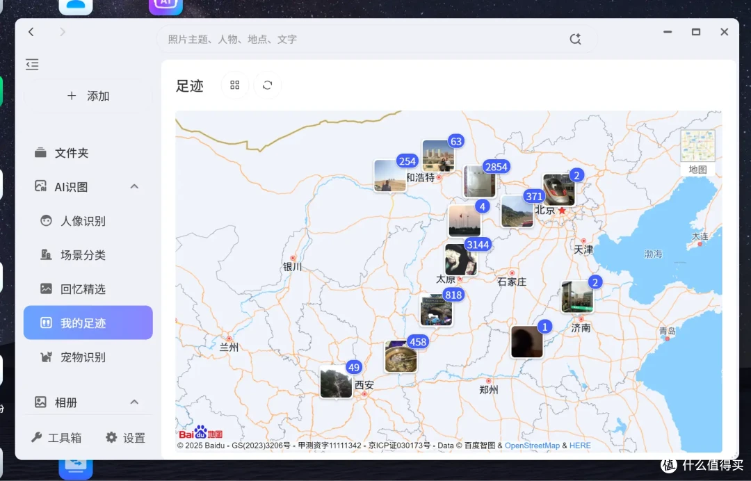This screenshot has width=751, height=481.
Task: Open the photo cluster labeled 3144
Action: 461,259
